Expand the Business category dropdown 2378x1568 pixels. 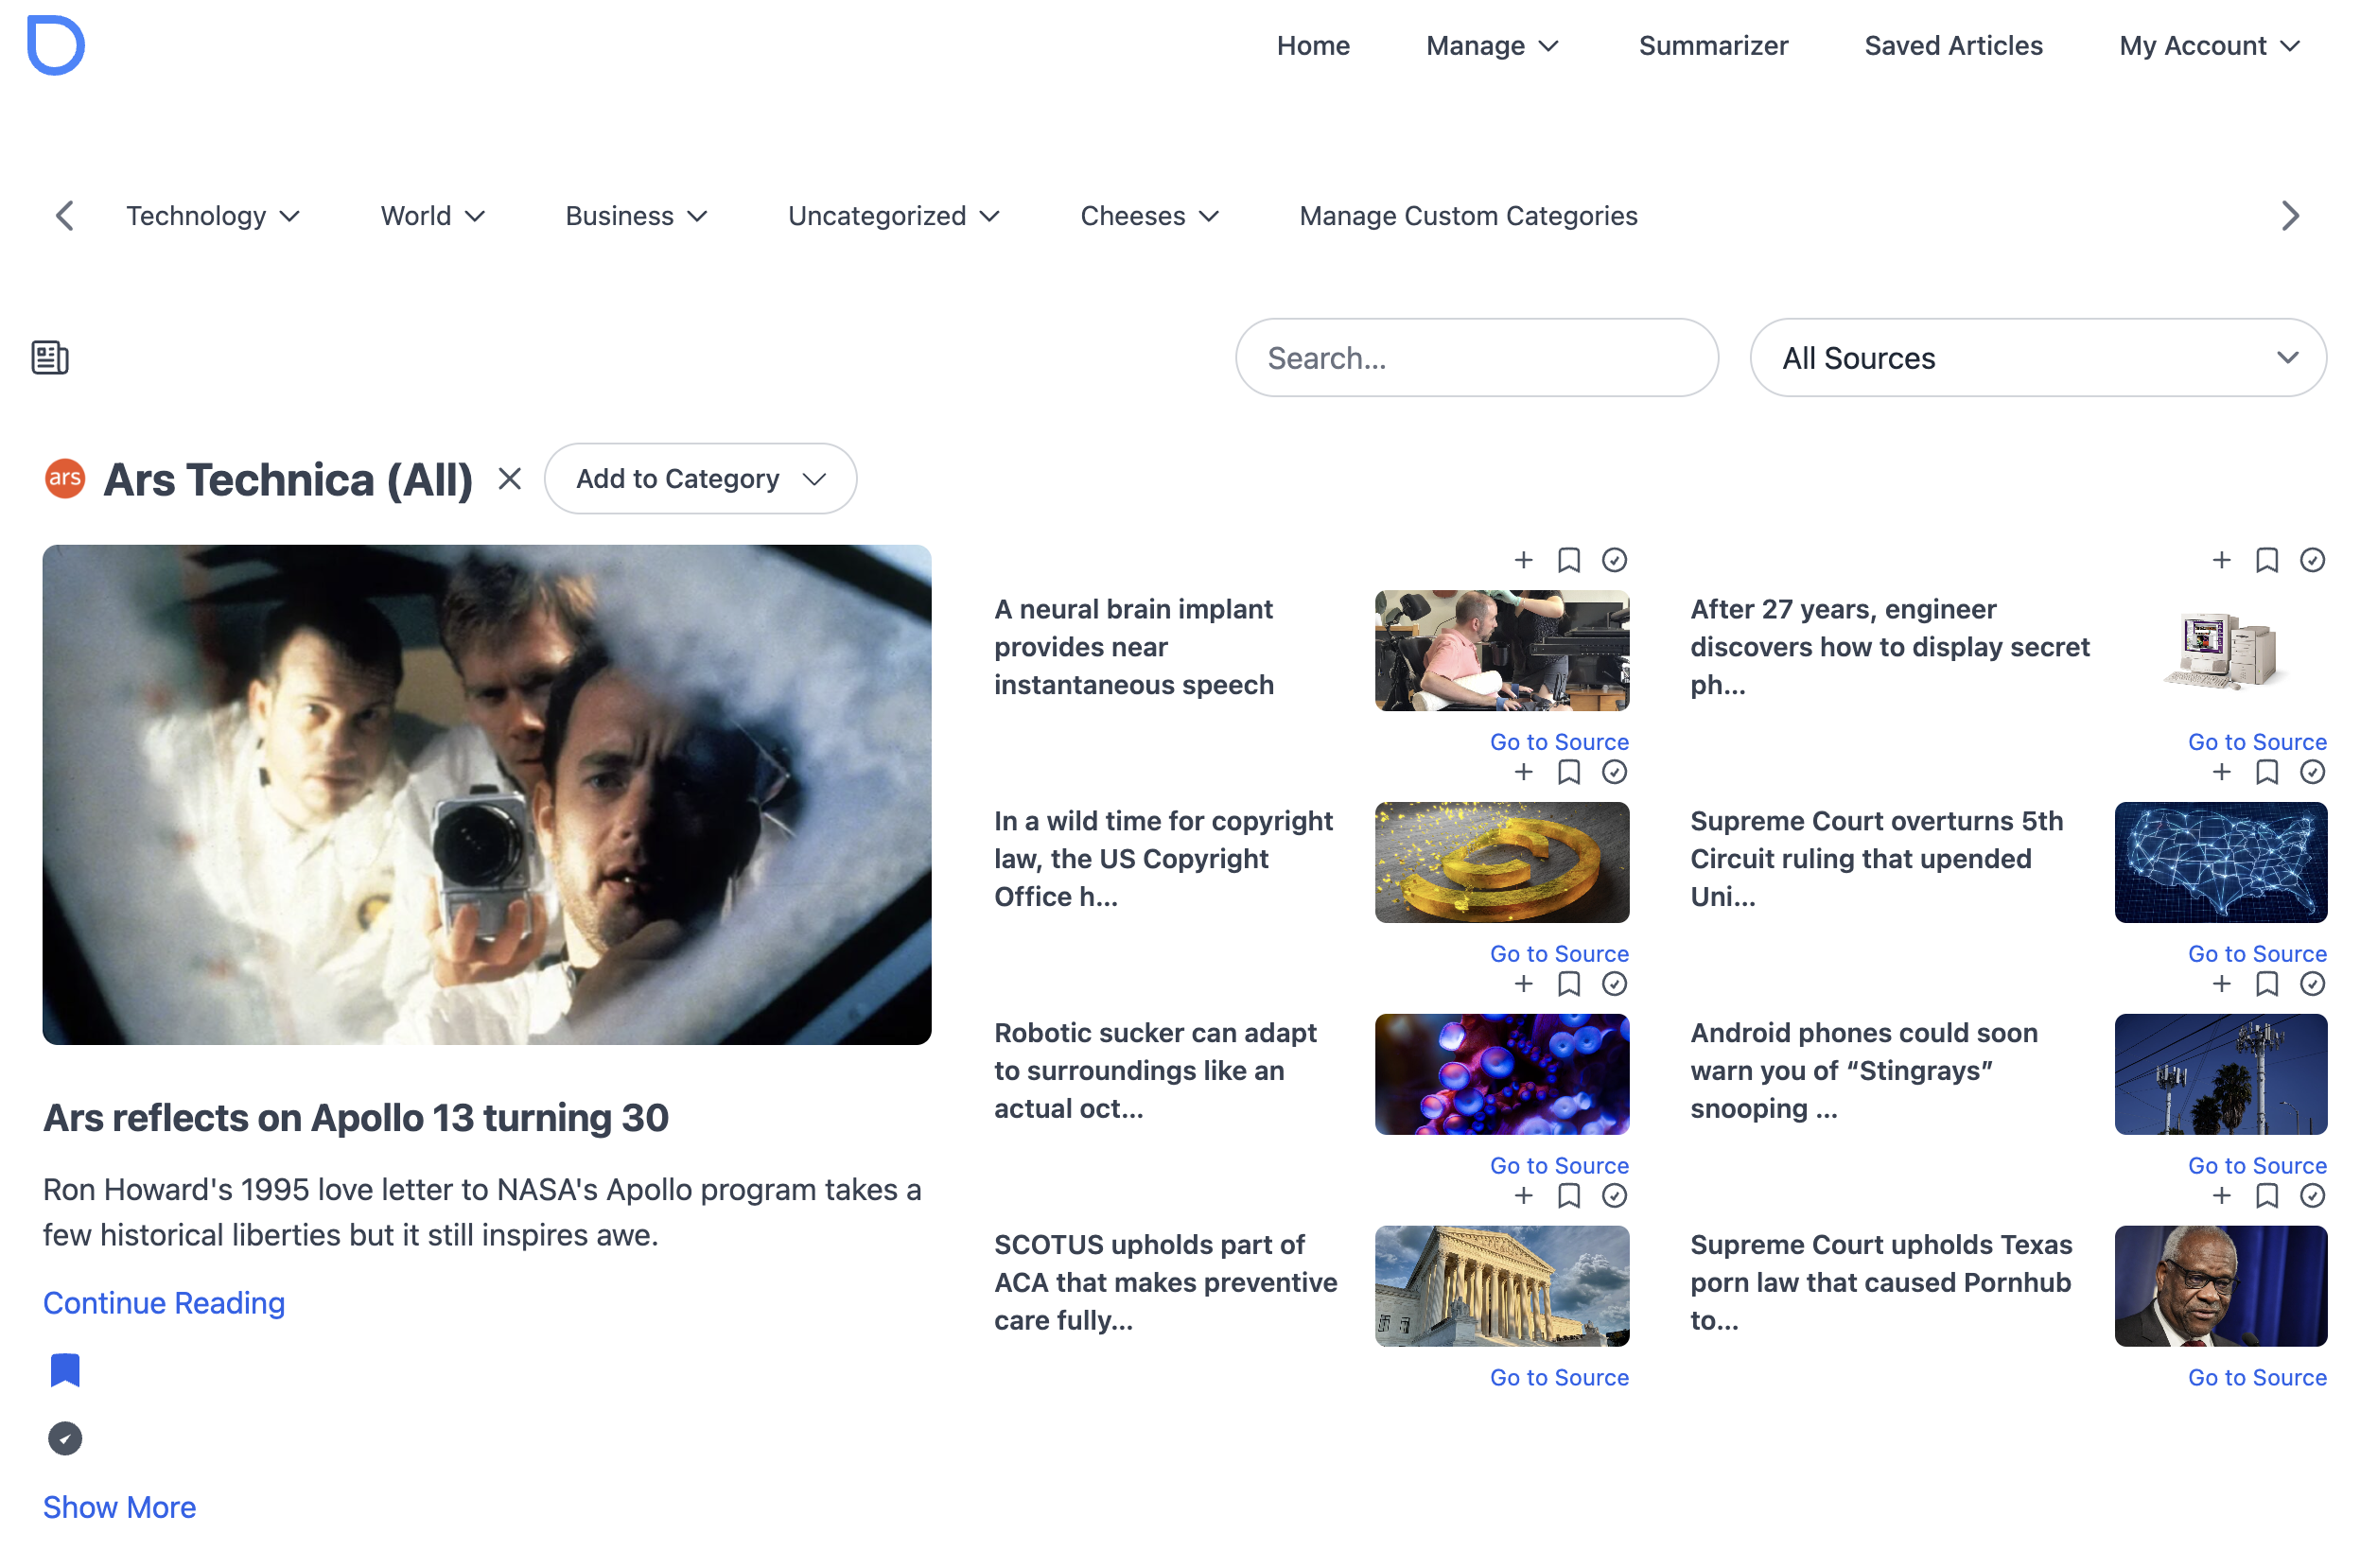tap(636, 216)
